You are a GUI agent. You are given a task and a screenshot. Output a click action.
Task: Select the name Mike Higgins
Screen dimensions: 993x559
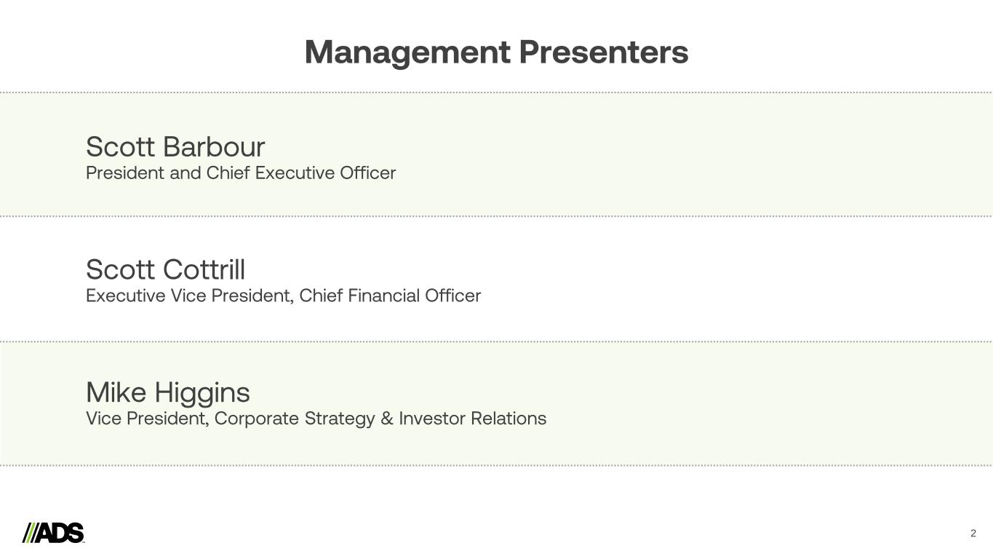point(167,392)
